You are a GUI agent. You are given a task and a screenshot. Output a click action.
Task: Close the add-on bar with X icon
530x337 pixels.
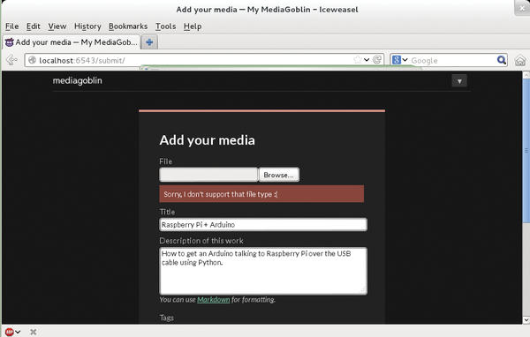pos(34,332)
